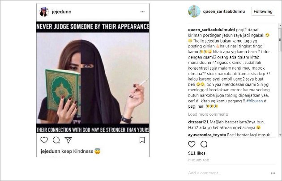The width and height of the screenshot is (282, 181).
Task: Like the embedded jejedunn post with heart
Action: (44, 140)
